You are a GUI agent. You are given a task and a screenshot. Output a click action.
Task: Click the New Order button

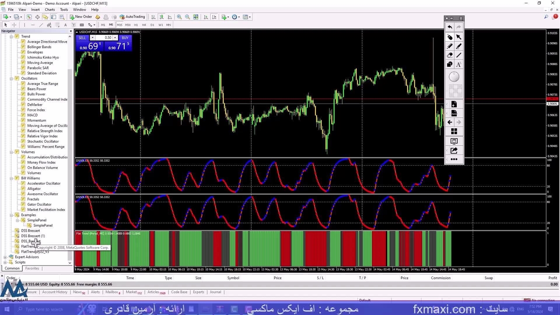click(81, 17)
